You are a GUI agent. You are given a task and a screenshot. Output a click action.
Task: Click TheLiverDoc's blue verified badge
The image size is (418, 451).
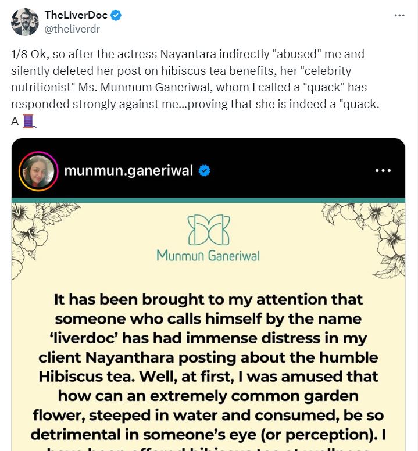pyautogui.click(x=116, y=16)
